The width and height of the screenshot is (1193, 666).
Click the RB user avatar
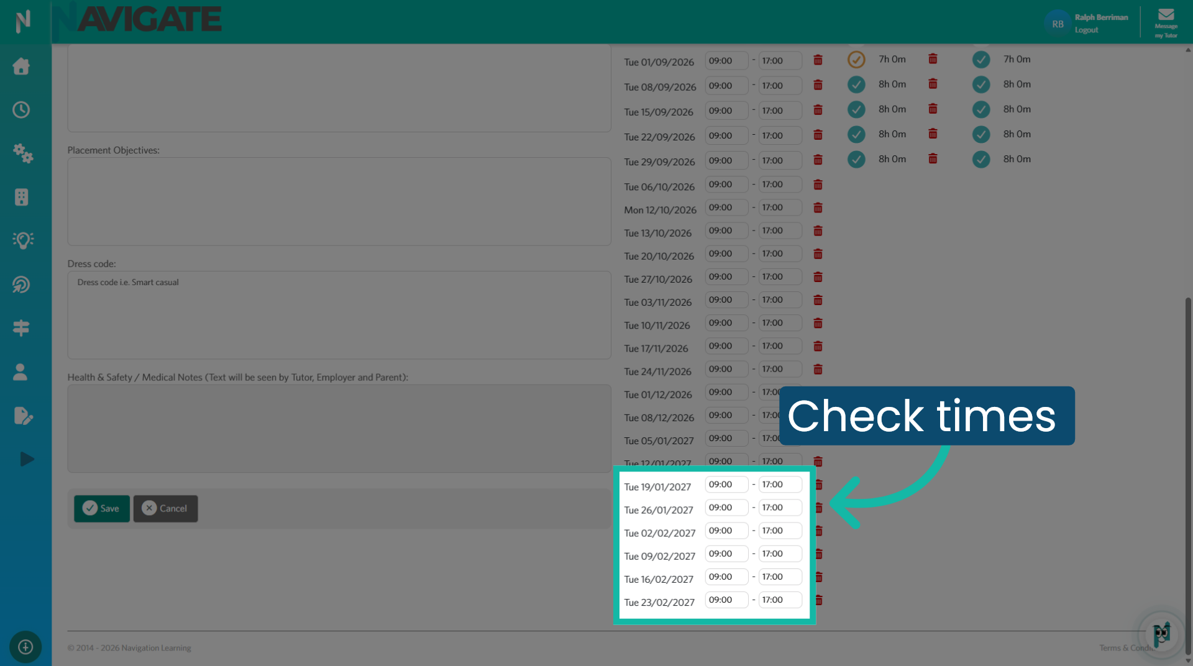click(x=1058, y=24)
